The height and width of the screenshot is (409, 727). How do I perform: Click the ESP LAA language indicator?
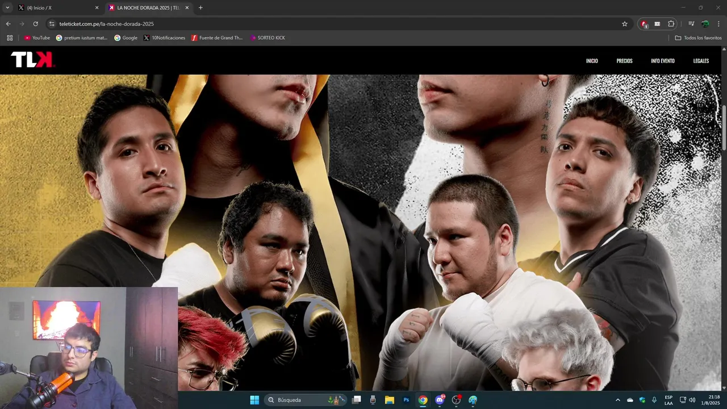668,400
